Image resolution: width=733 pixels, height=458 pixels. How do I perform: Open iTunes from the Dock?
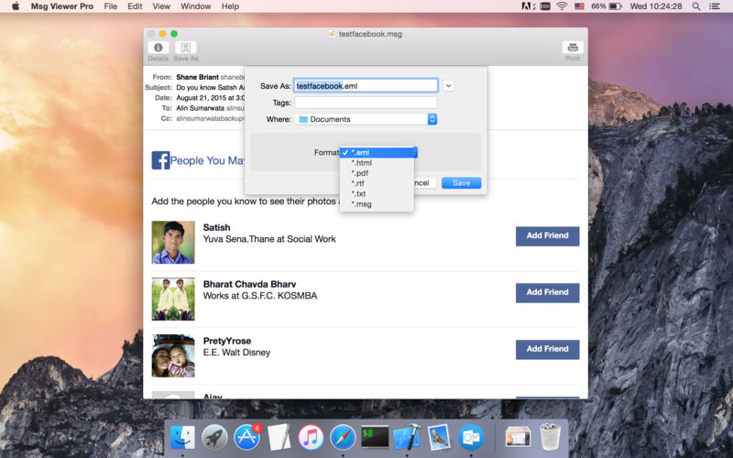311,438
